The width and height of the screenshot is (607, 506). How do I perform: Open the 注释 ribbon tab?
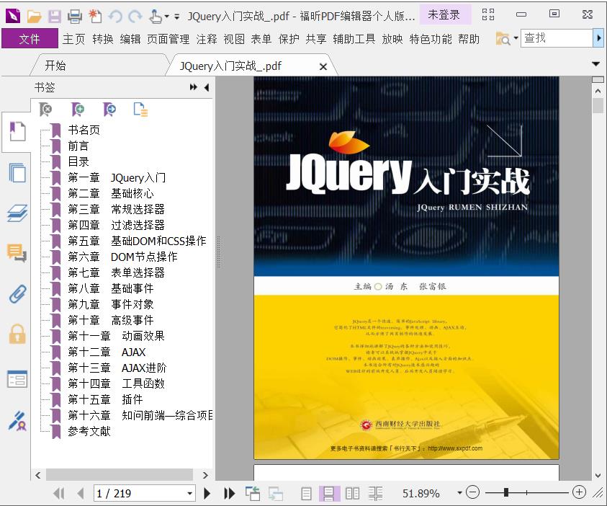coord(207,39)
